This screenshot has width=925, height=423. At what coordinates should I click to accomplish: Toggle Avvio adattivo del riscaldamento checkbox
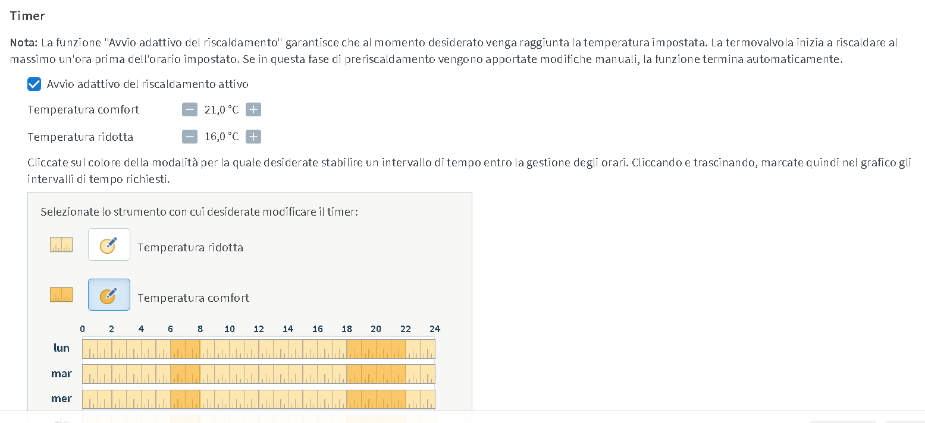(35, 84)
